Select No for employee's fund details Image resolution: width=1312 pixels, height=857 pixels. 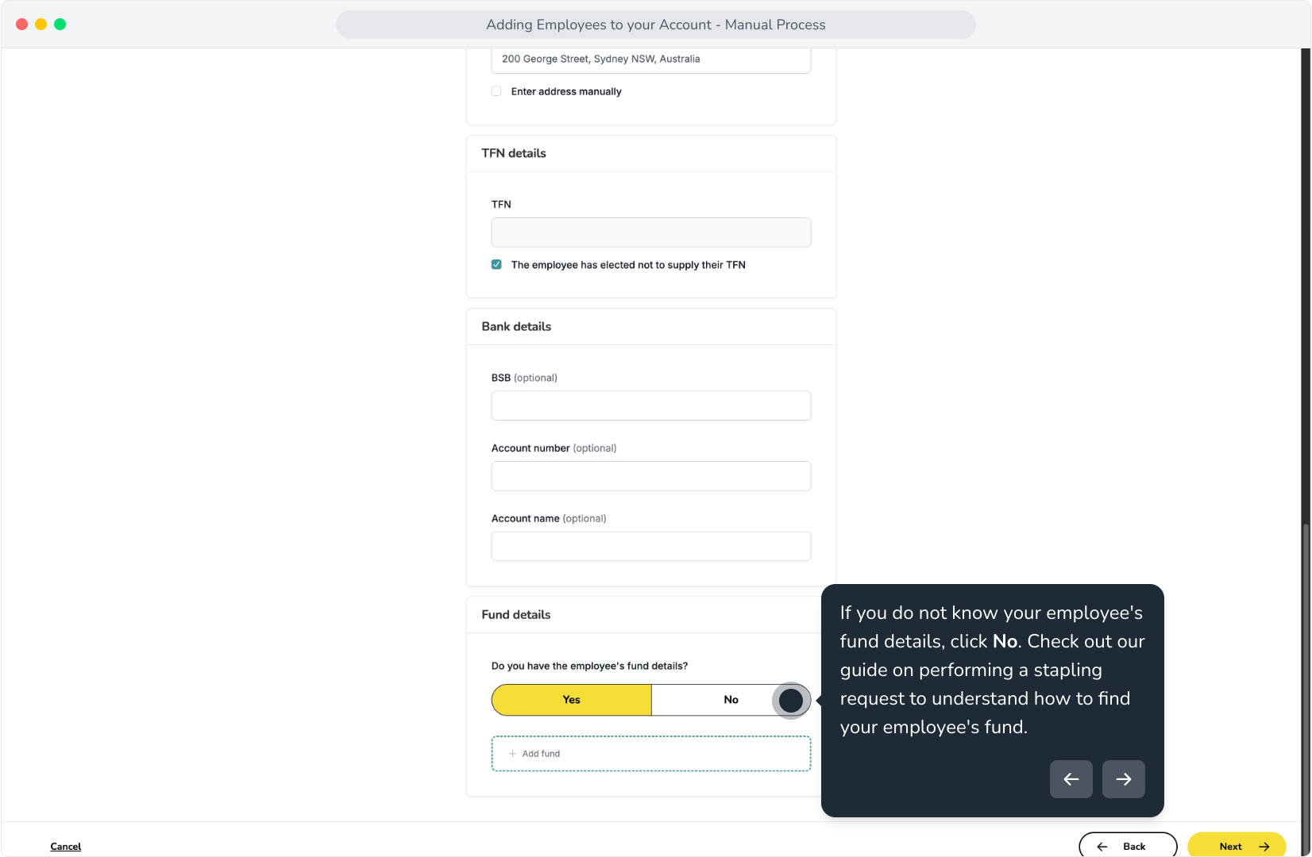click(731, 700)
